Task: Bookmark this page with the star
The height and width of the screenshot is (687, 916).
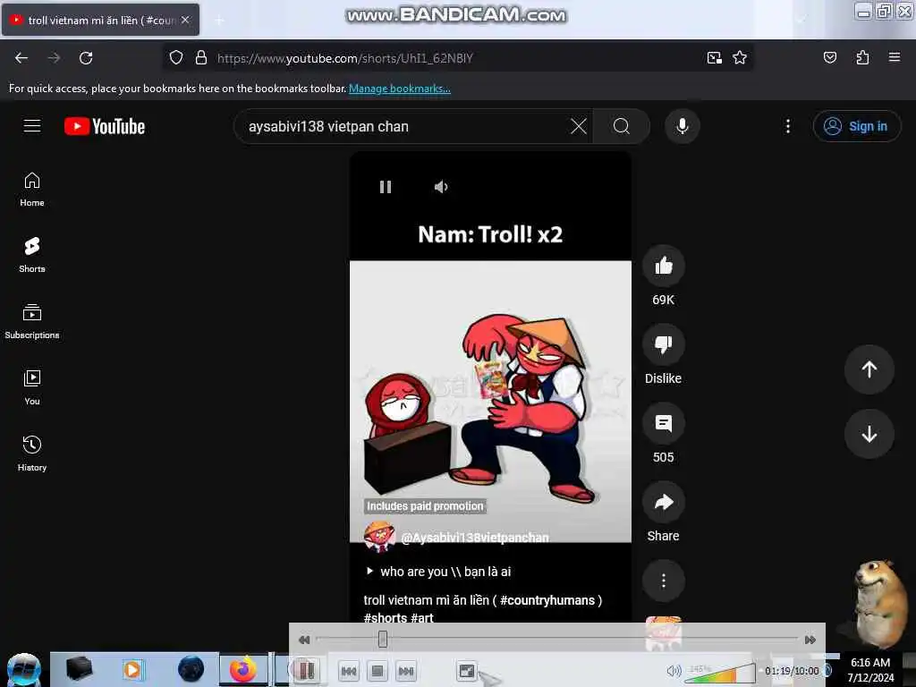Action: click(740, 57)
